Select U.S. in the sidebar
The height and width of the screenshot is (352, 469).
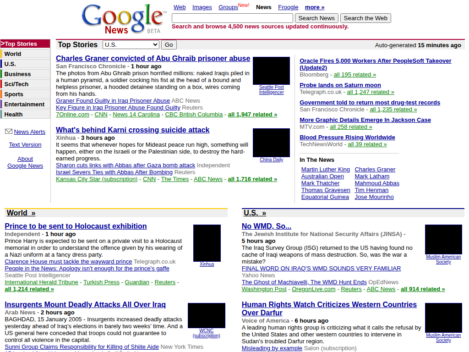[x=25, y=64]
